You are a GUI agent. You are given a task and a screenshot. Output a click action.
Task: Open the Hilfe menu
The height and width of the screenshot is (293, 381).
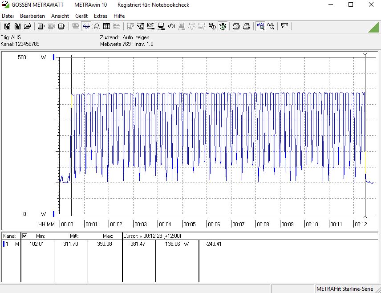click(119, 16)
